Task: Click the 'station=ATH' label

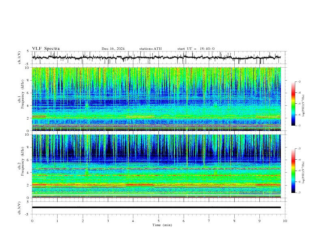Action: coord(150,49)
